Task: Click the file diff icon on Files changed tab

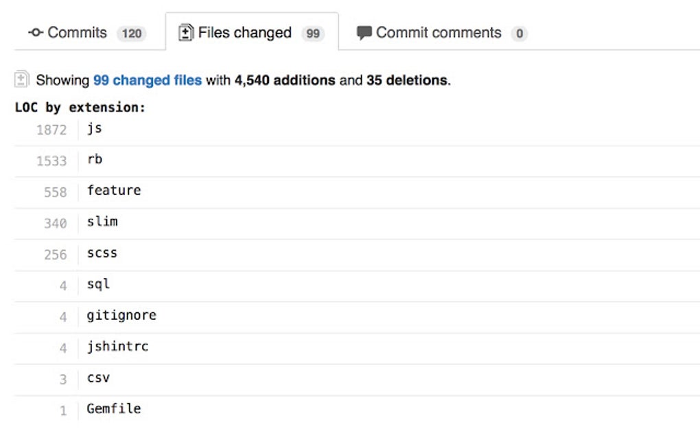Action: click(x=185, y=32)
